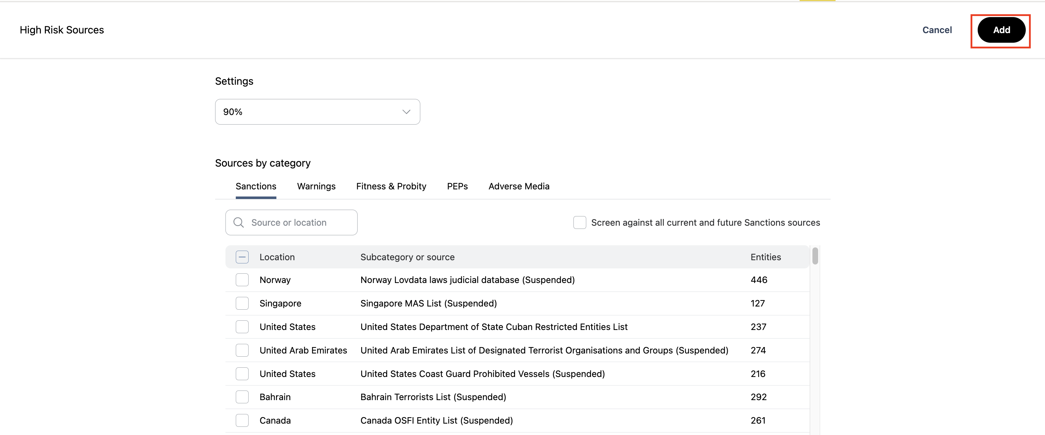This screenshot has height=435, width=1045.
Task: Check the United Arab Emirates row
Action: coord(242,350)
